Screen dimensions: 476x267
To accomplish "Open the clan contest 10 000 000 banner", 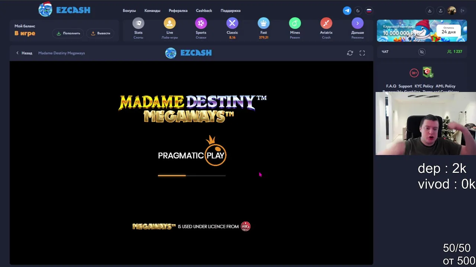I will [x=422, y=31].
